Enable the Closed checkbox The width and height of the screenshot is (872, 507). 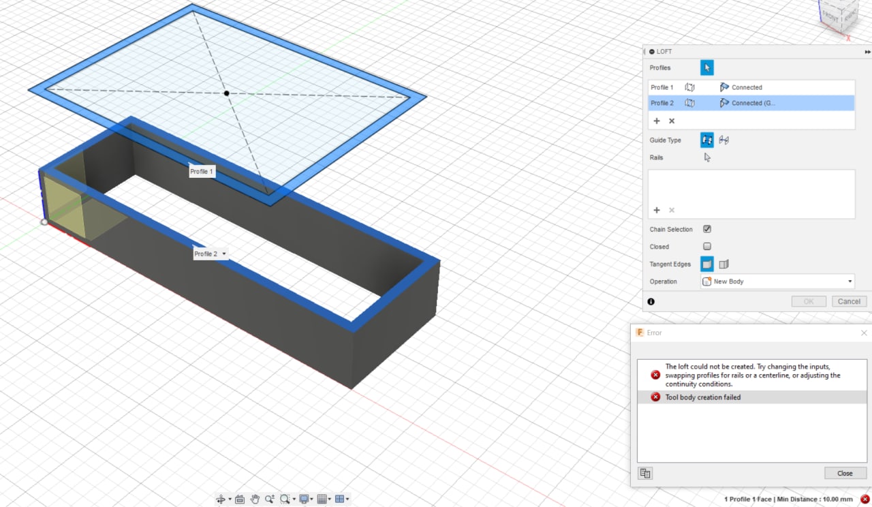(x=707, y=247)
